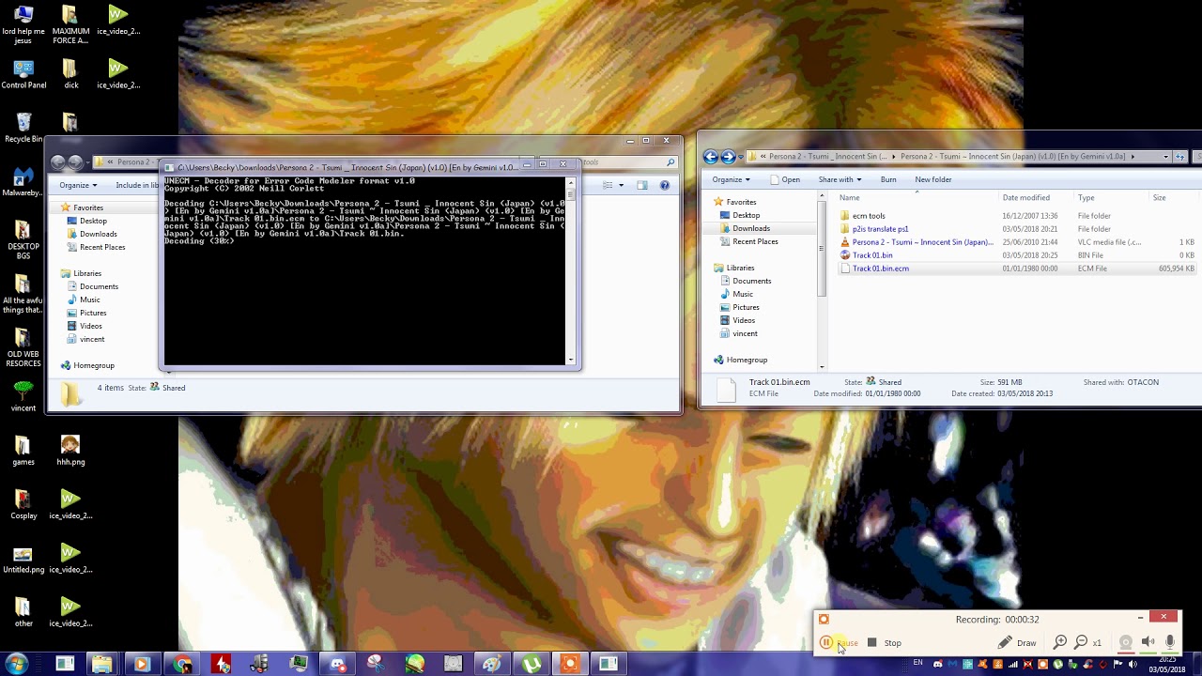
Task: Open Windows Start menu
Action: pos(16,664)
